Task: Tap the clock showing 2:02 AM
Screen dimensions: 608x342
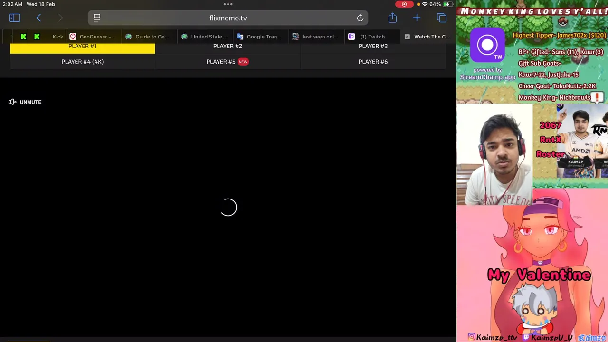Action: [x=12, y=4]
